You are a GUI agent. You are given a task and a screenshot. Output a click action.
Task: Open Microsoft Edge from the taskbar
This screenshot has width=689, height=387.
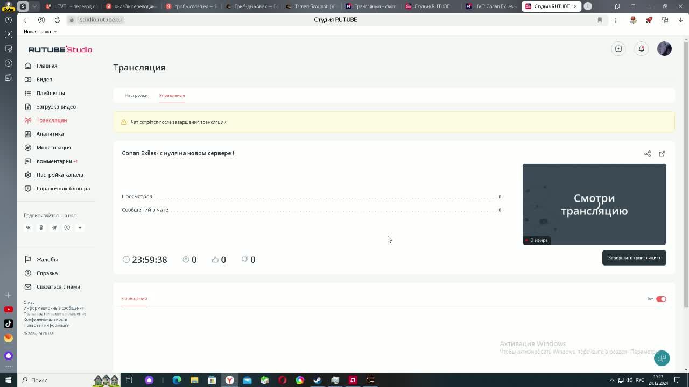point(177,380)
